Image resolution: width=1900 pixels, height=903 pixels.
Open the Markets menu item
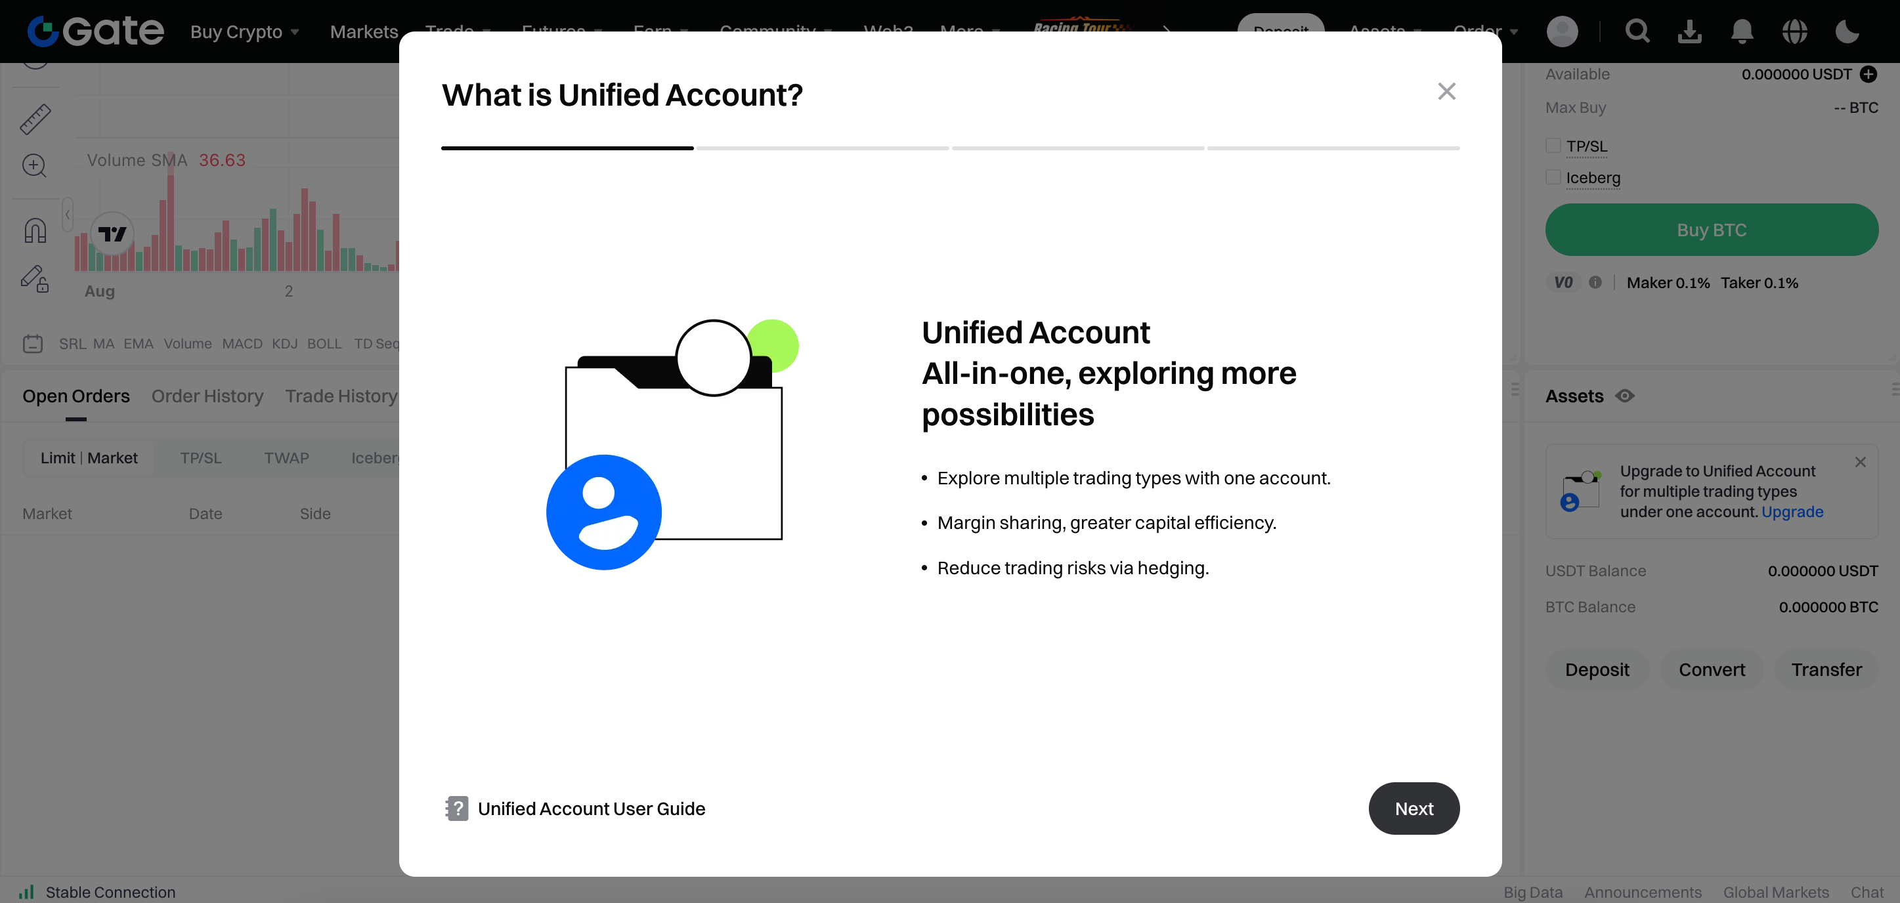click(x=364, y=31)
